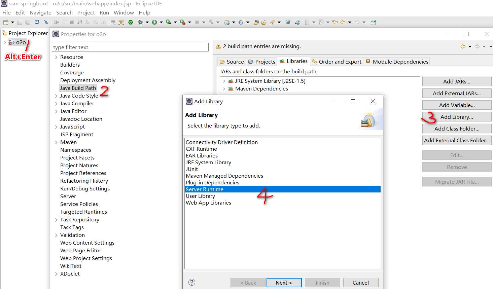Click the Add Variable... button
The image size is (493, 289).
pyautogui.click(x=457, y=105)
